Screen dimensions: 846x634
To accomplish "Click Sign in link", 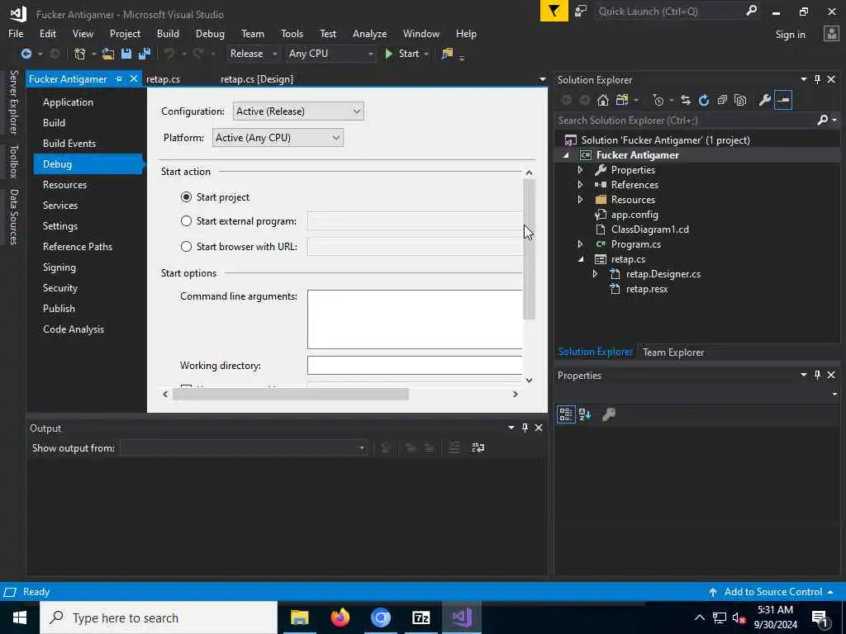I will tap(790, 35).
